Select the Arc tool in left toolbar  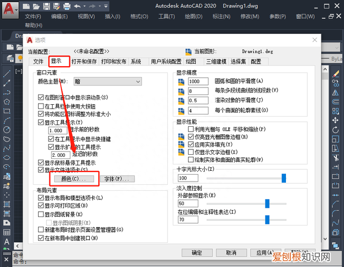tap(7, 120)
